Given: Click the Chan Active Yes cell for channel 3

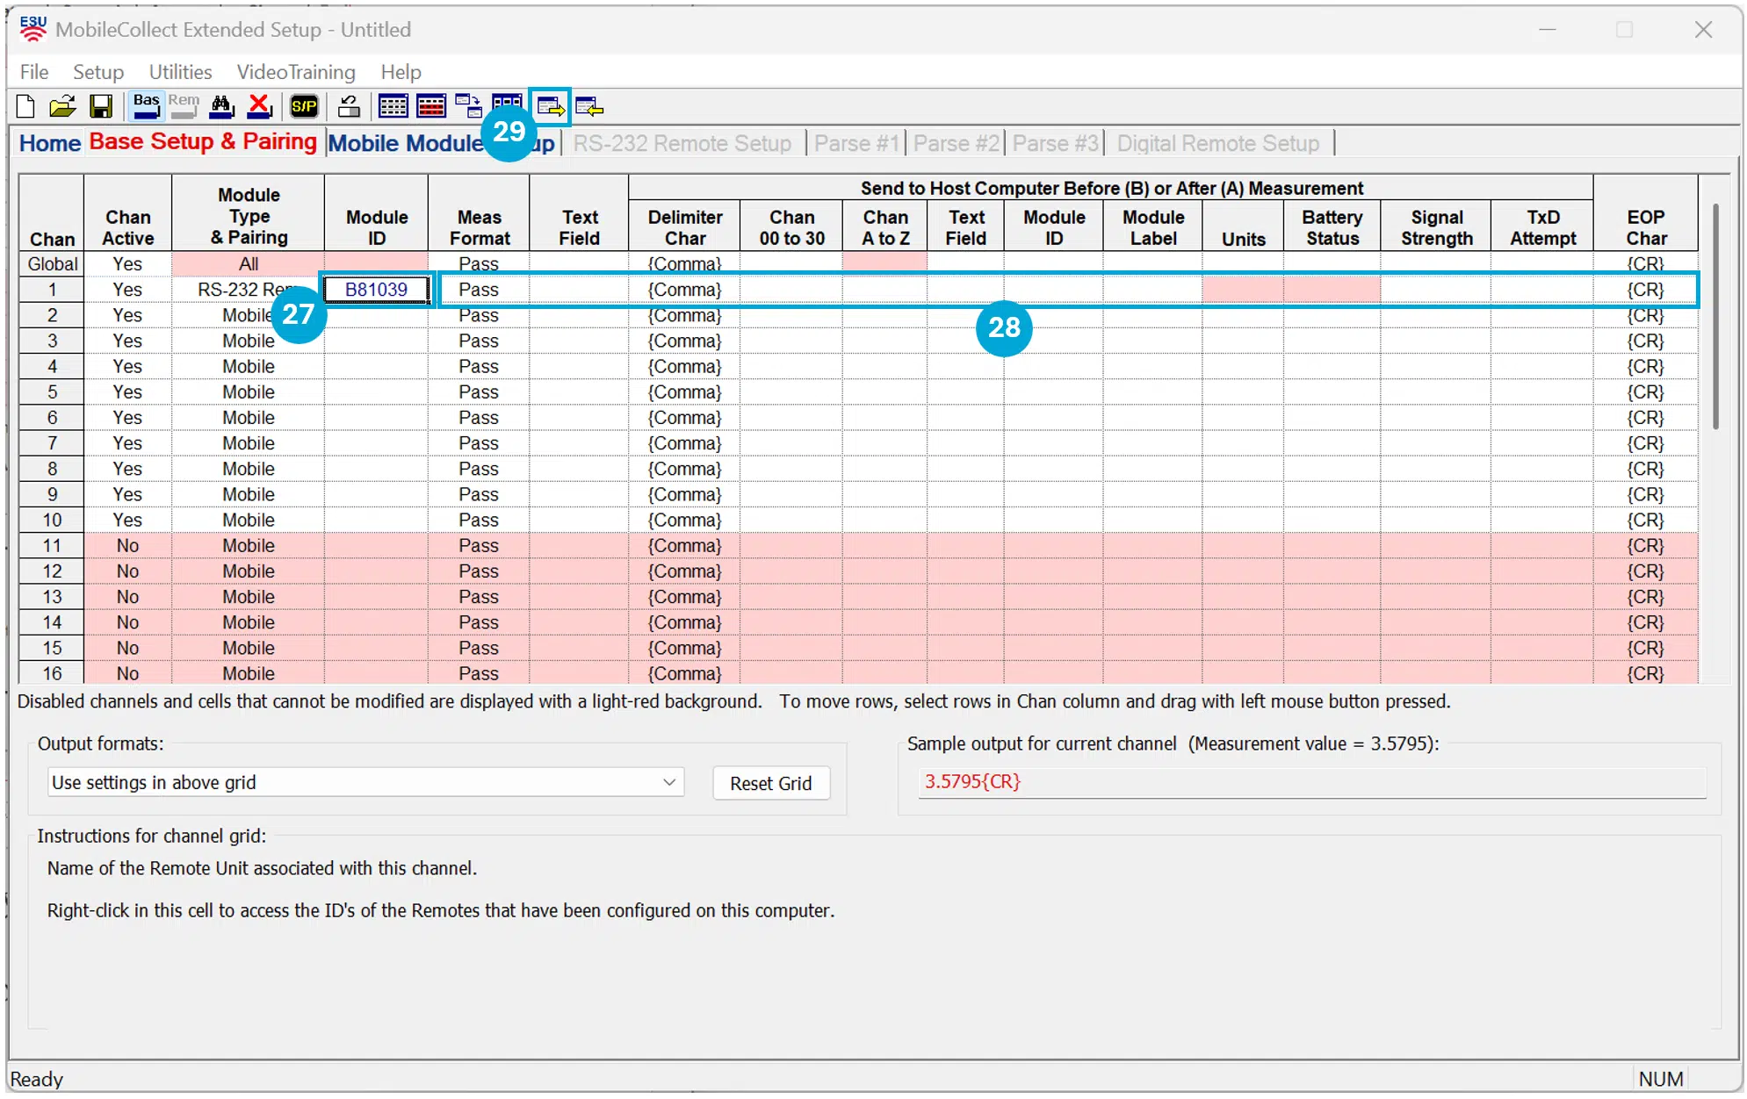Looking at the screenshot, I should (x=127, y=341).
